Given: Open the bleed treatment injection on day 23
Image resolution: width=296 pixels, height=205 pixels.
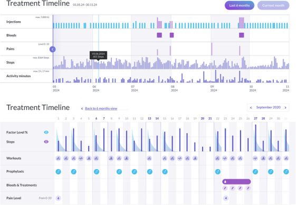Looking at the screenshot, I should [x=225, y=188].
